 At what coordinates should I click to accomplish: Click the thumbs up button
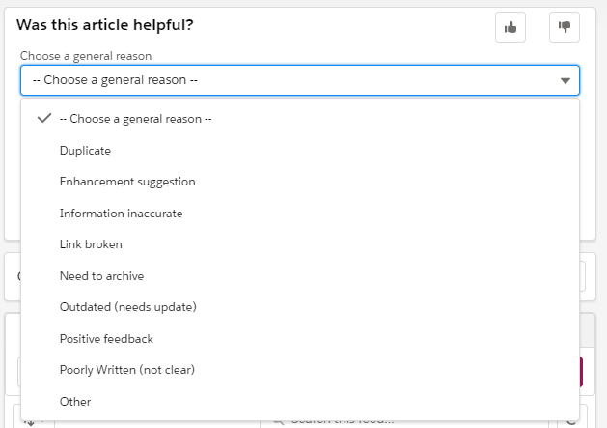pyautogui.click(x=510, y=28)
